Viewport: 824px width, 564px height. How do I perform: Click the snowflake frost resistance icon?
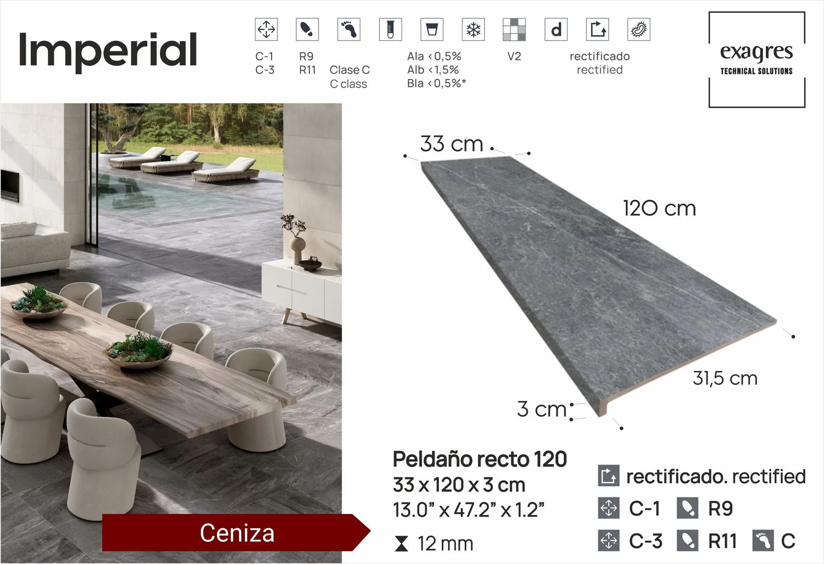tap(473, 30)
